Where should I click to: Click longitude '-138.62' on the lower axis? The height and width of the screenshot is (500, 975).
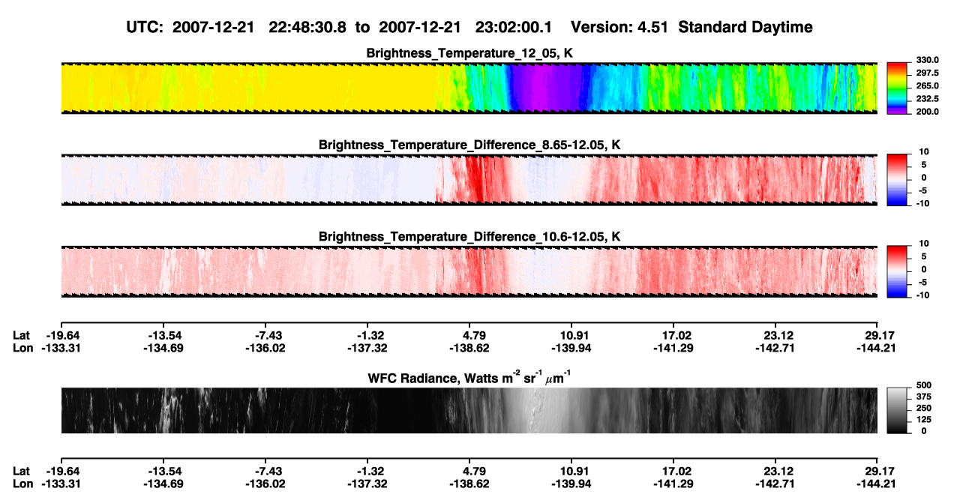[x=469, y=484]
